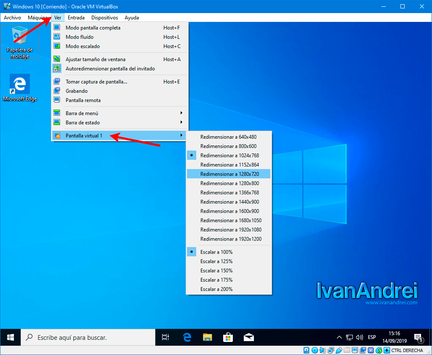This screenshot has width=432, height=355.
Task: Open the audio status icon in status bar
Action: tap(323, 350)
